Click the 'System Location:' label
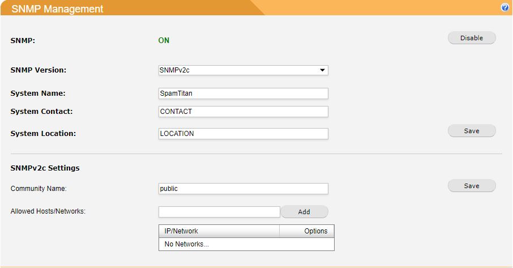 pos(43,134)
